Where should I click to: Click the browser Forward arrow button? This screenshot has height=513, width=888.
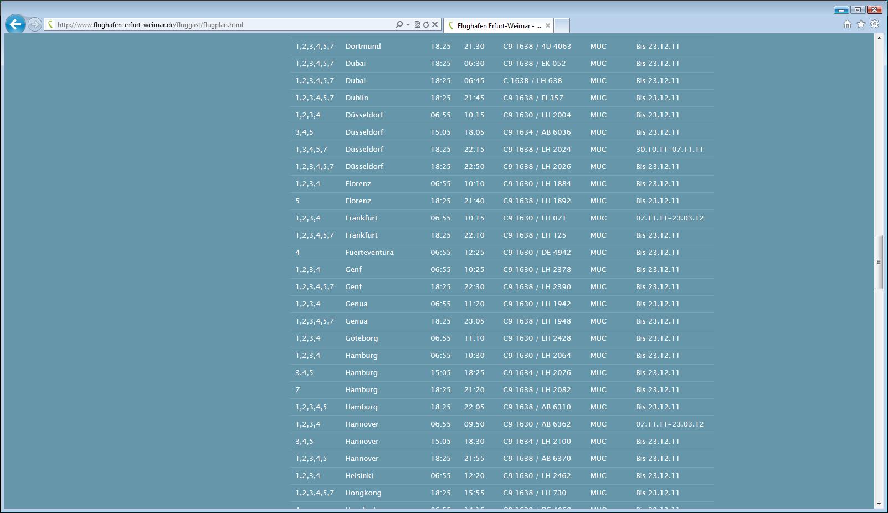[34, 24]
